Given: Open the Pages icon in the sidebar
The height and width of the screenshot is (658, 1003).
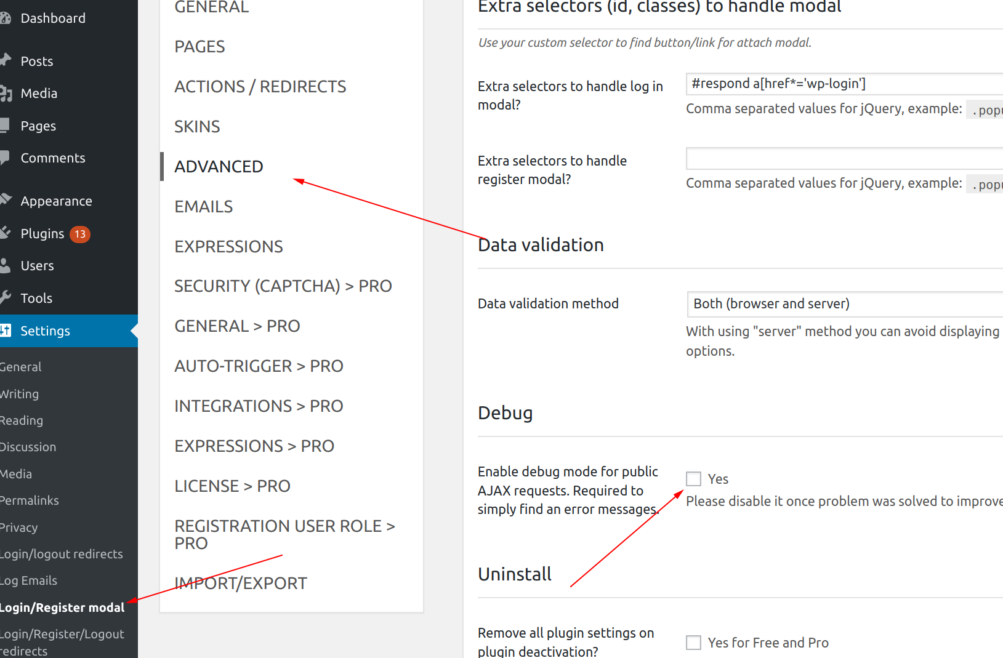Looking at the screenshot, I should click(6, 126).
